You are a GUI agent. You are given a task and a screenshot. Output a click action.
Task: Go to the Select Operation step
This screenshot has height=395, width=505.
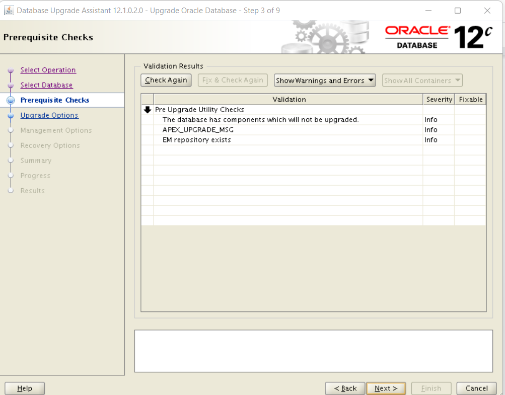[48, 70]
